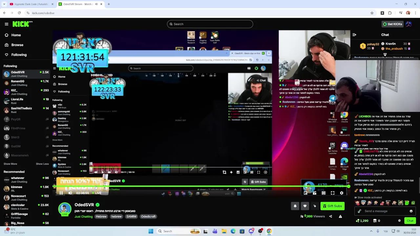Open LiorsLife channel in the sidebar
Screen dimensions: 420x236
26,101
